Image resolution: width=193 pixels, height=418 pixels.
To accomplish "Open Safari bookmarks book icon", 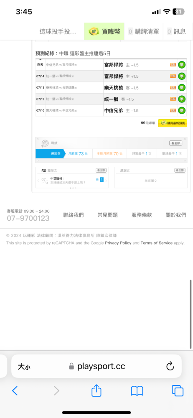I will click(x=137, y=391).
